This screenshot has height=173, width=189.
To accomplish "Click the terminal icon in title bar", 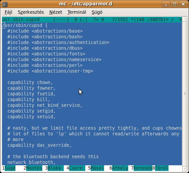I will click(5, 4).
